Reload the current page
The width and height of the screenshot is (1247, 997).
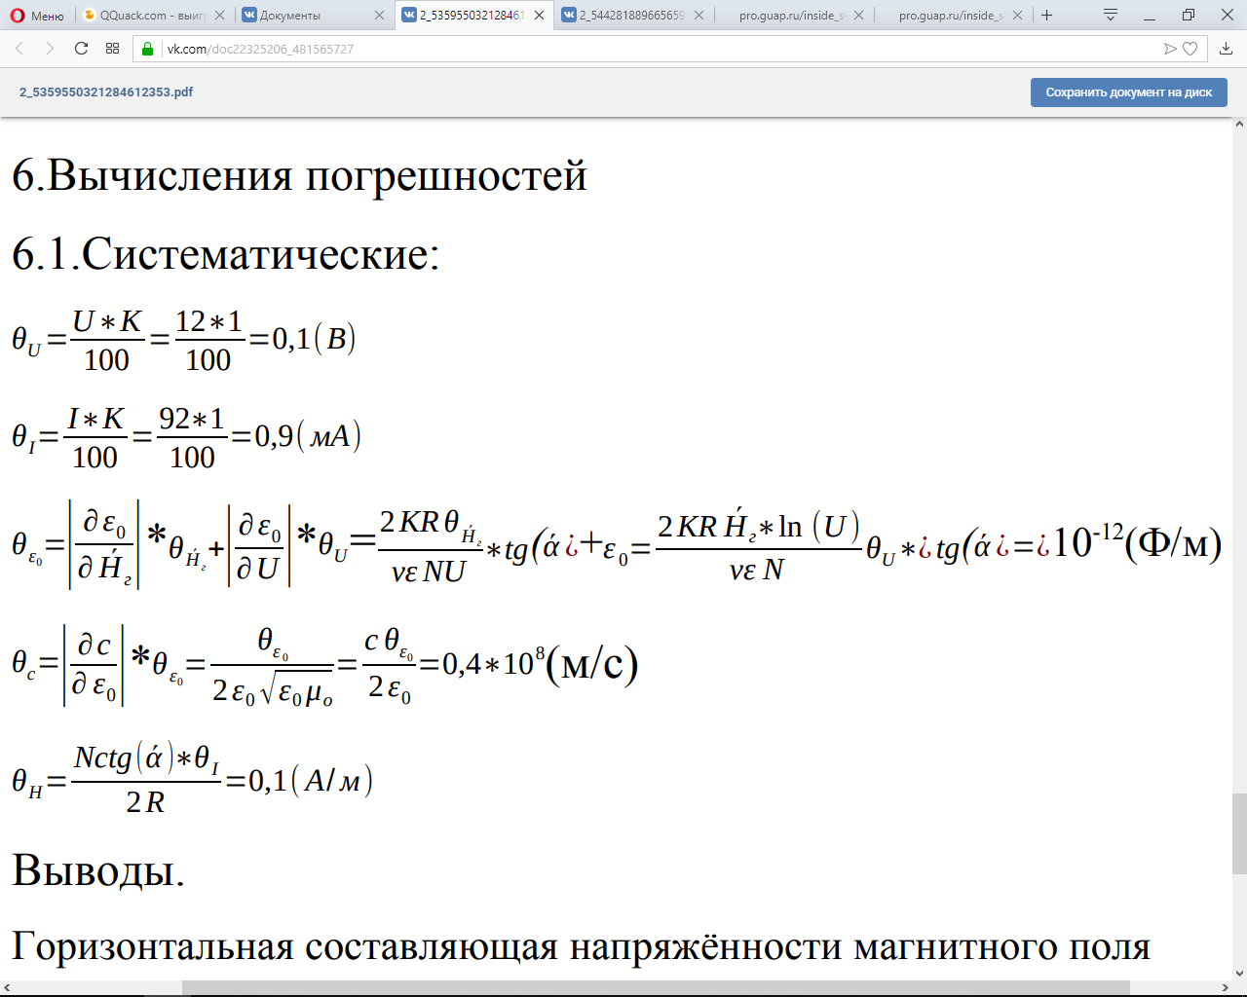pyautogui.click(x=81, y=49)
